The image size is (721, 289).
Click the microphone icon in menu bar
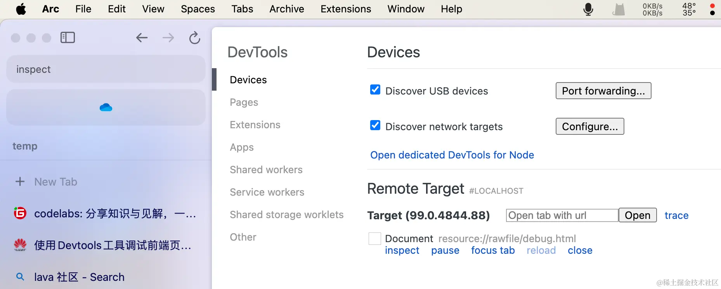coord(588,9)
